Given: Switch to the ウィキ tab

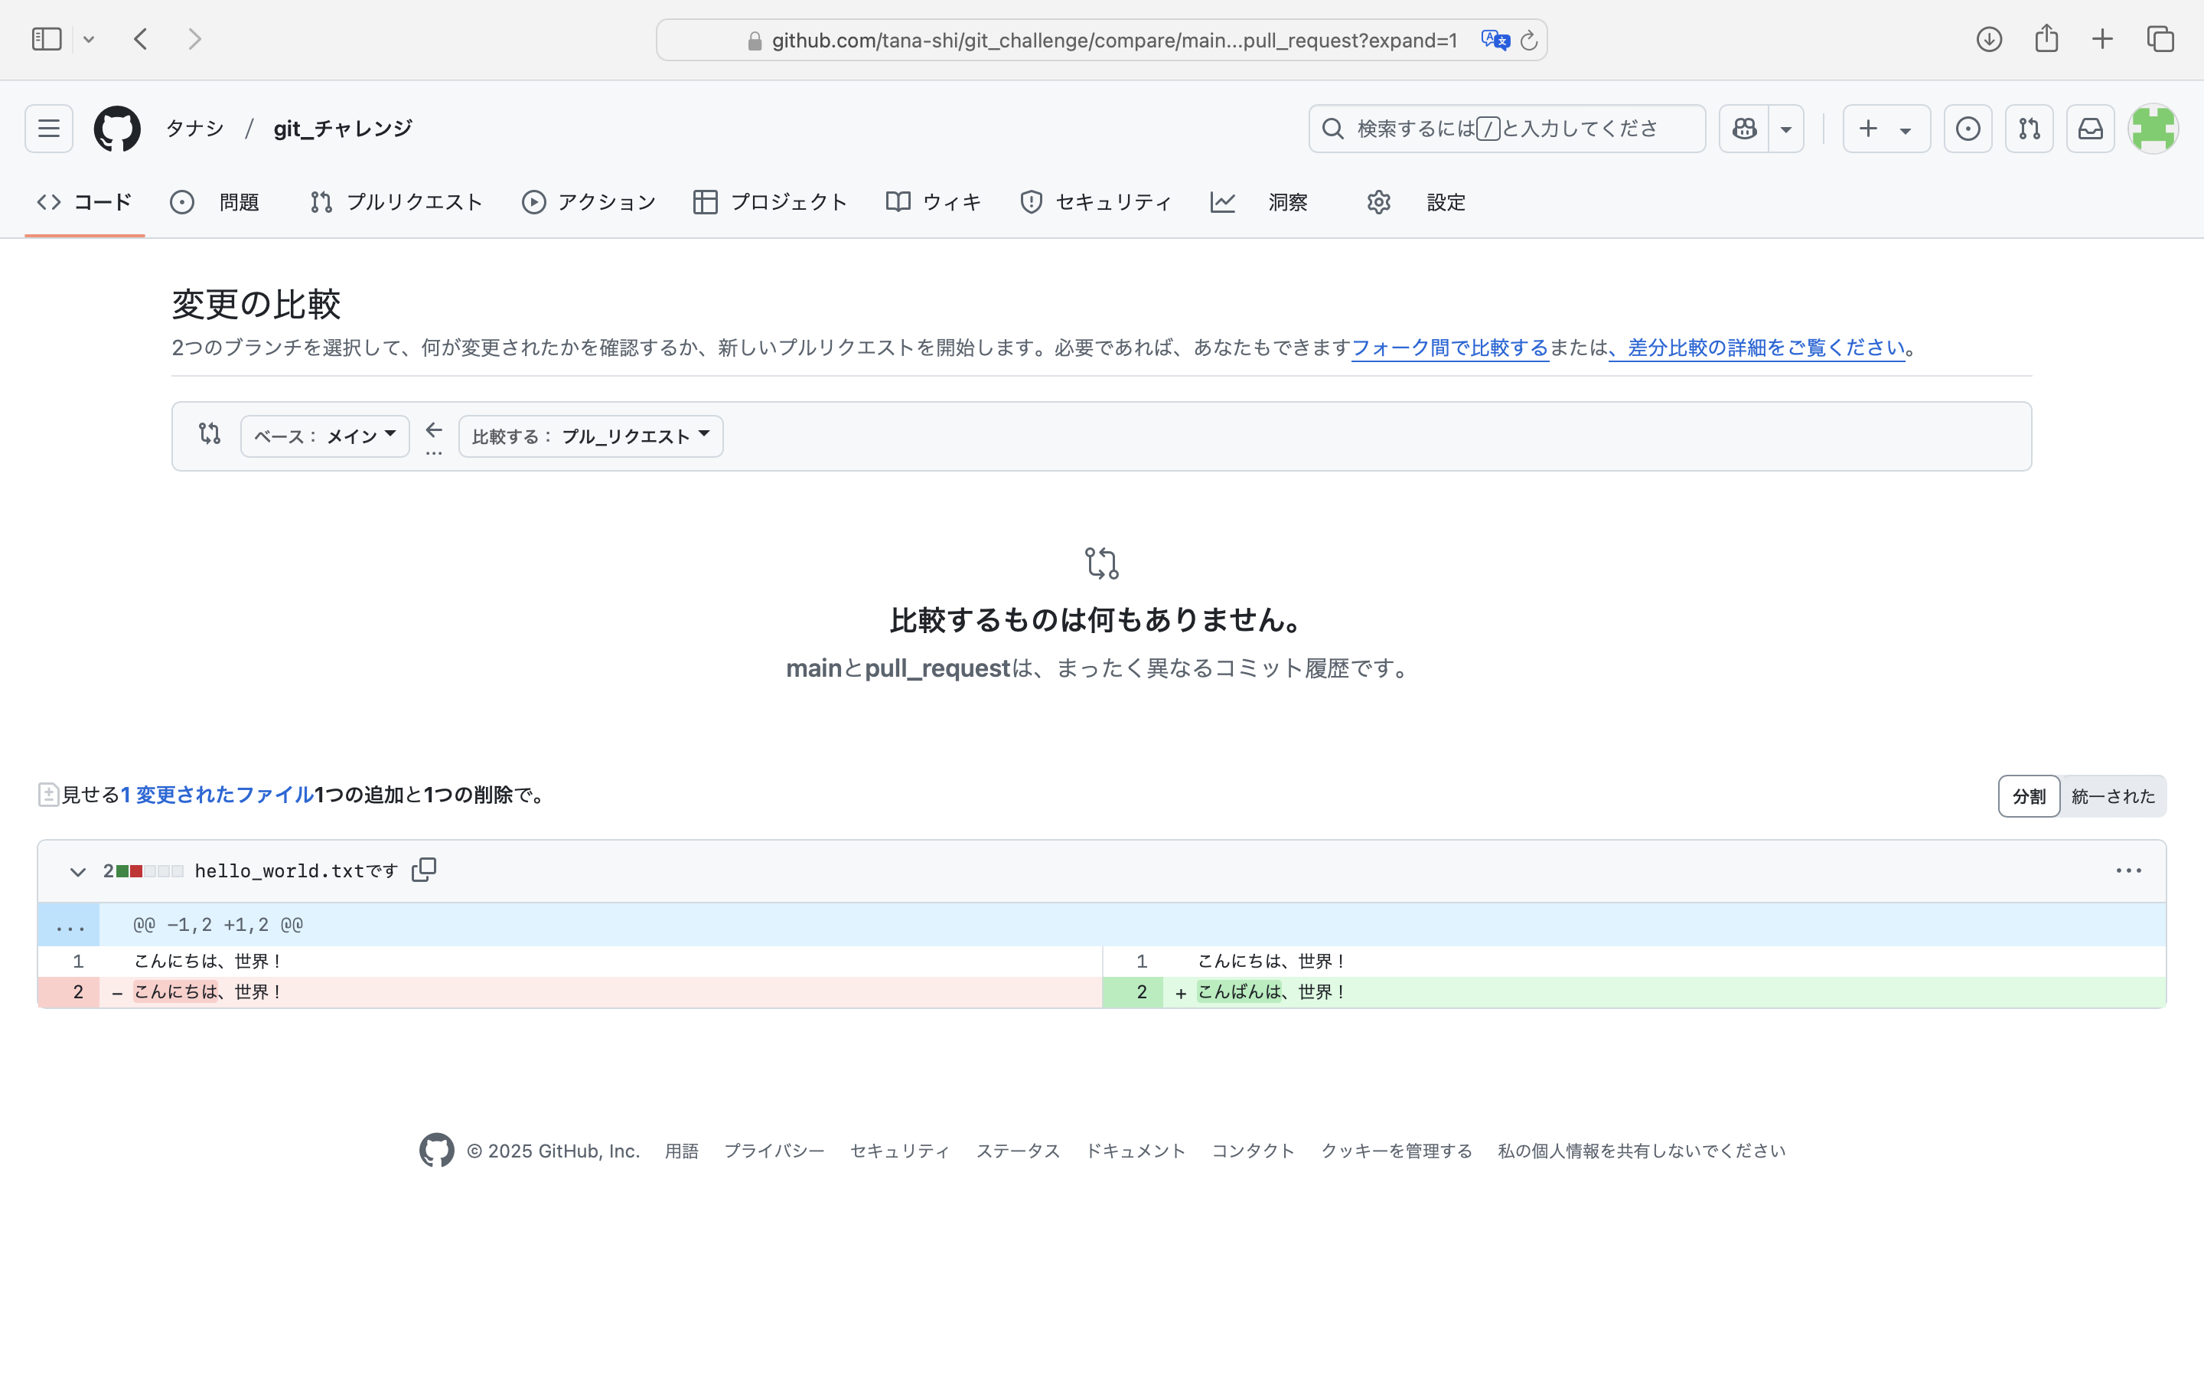Looking at the screenshot, I should (934, 202).
